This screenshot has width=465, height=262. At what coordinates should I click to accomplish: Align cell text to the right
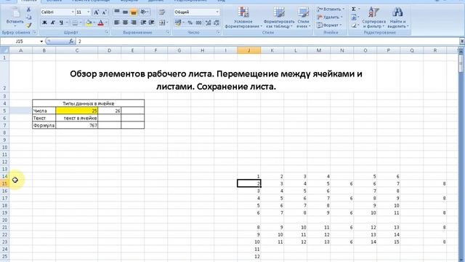pos(134,23)
